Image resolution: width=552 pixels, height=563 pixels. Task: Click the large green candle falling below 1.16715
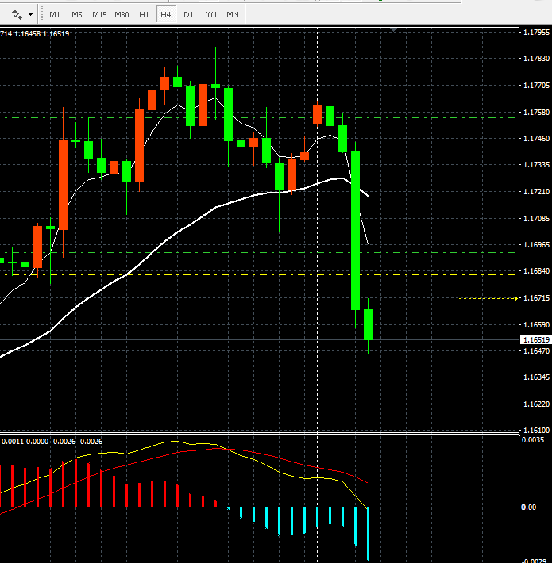[x=355, y=231]
